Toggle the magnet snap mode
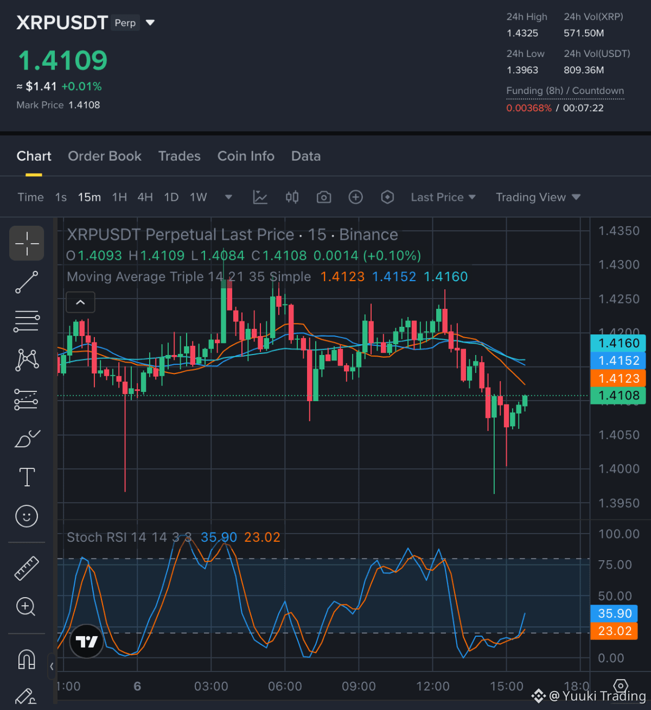Image resolution: width=651 pixels, height=710 pixels. click(x=27, y=660)
